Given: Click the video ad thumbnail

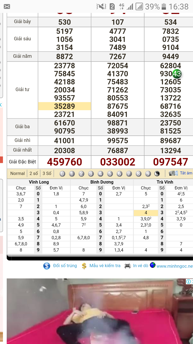Looking at the screenshot, I should point(96,311).
